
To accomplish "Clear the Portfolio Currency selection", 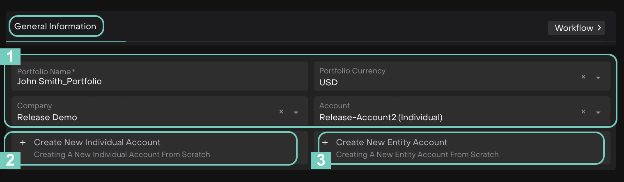I will pyautogui.click(x=583, y=77).
